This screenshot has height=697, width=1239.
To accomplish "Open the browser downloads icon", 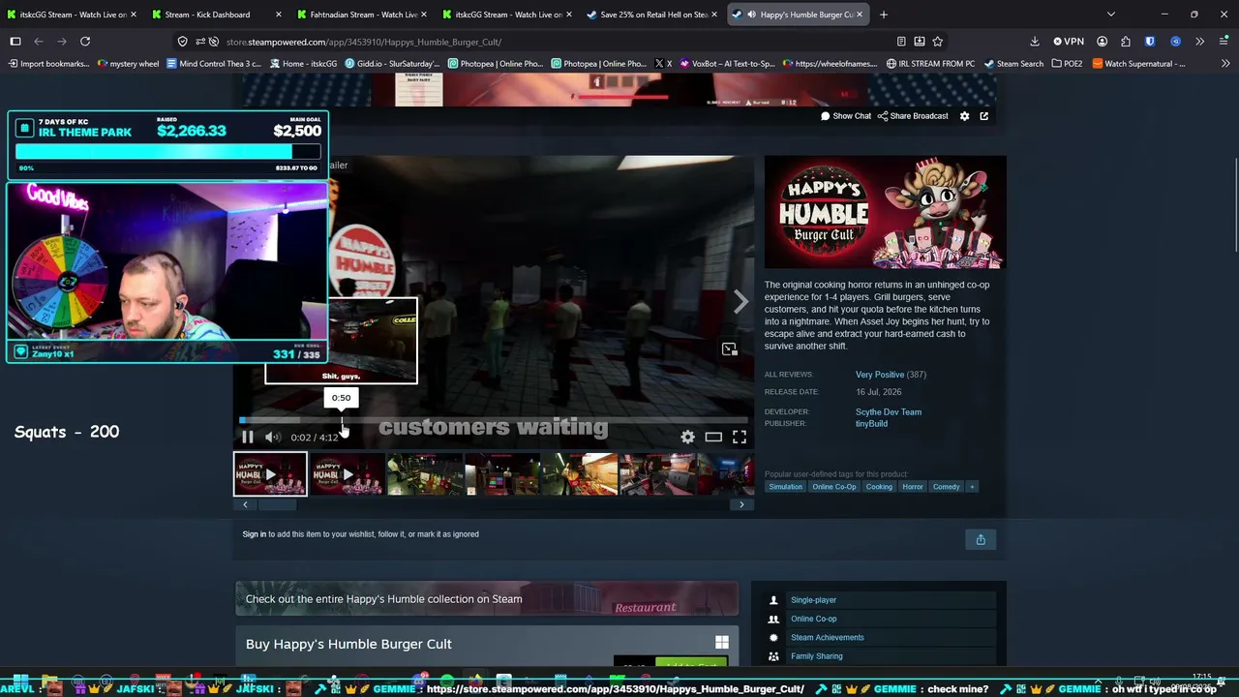I will pyautogui.click(x=1034, y=42).
